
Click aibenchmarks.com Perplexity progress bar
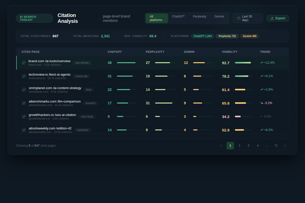pos(165,103)
